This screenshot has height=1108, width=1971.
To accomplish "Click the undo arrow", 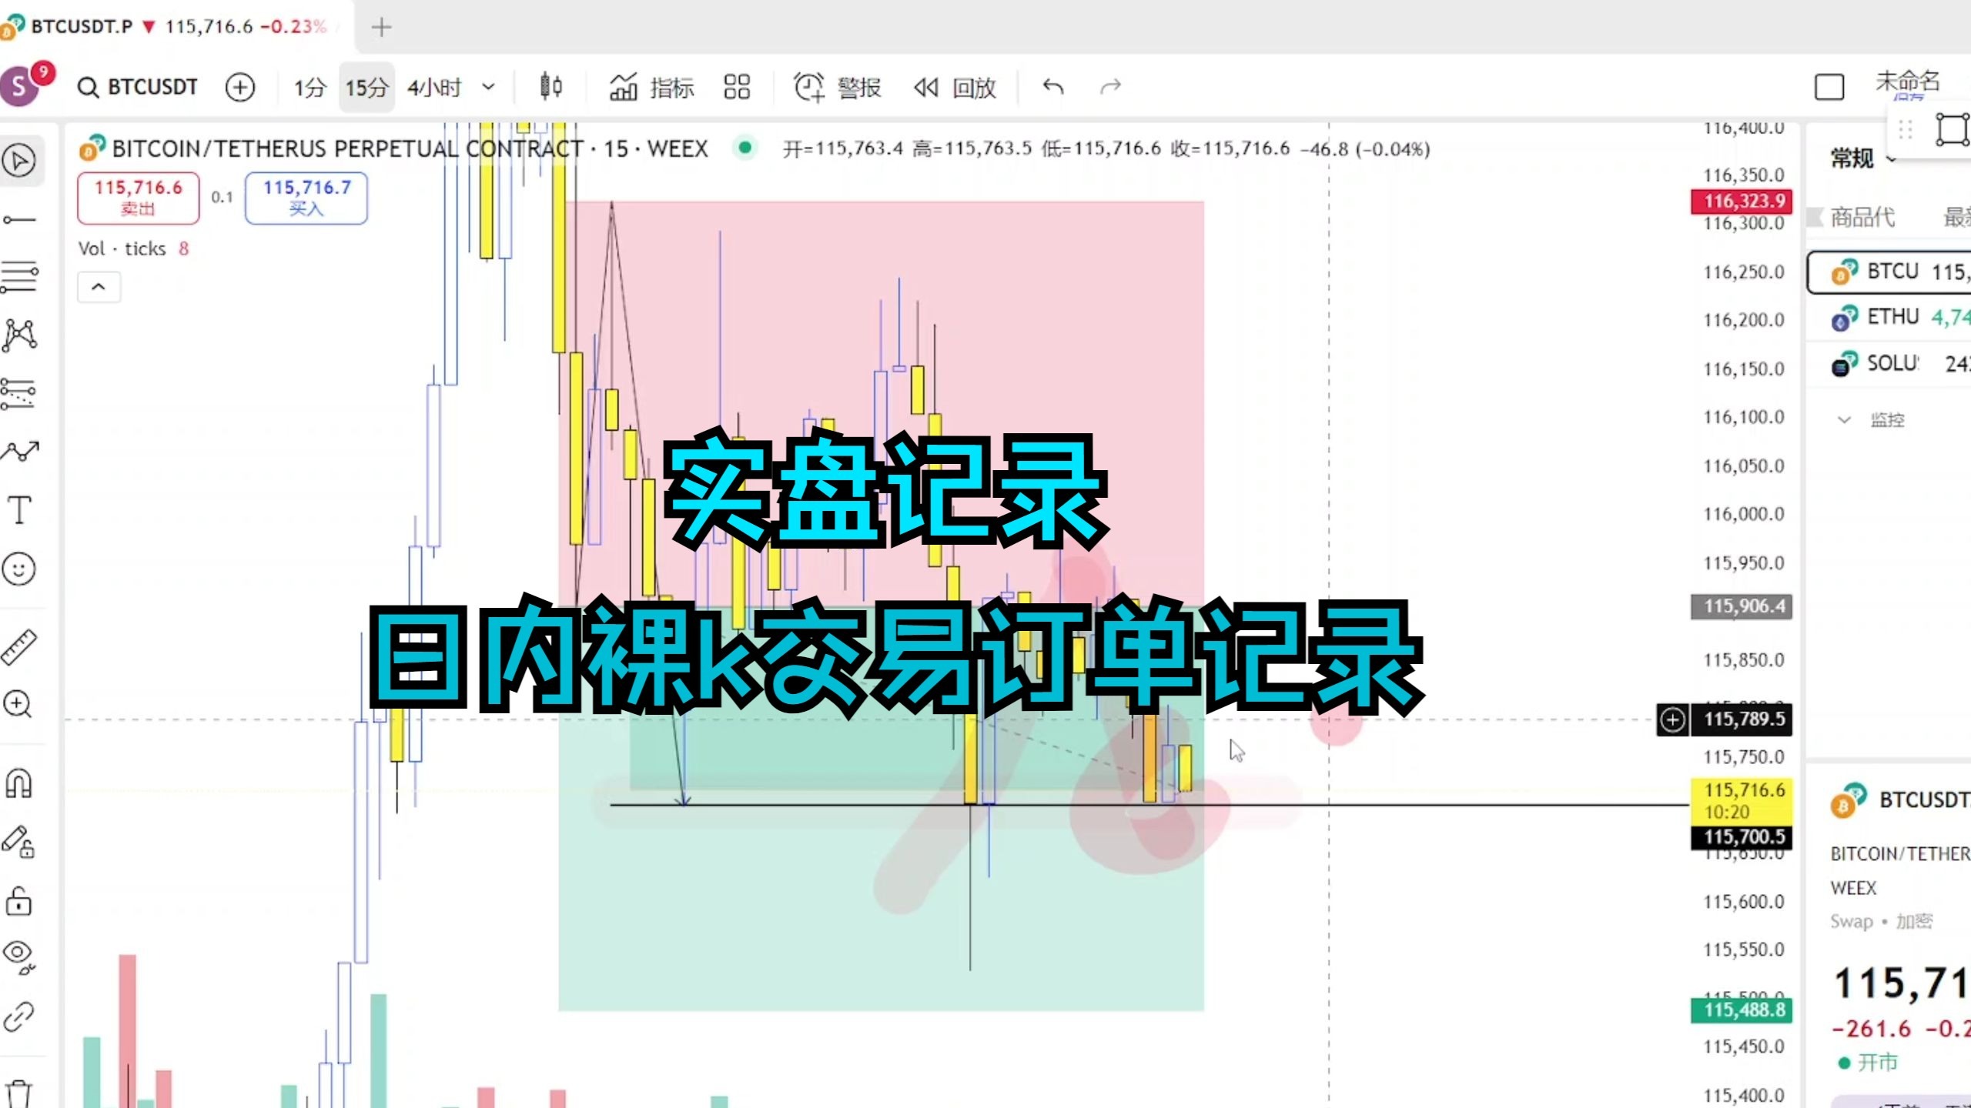I will tap(1052, 86).
